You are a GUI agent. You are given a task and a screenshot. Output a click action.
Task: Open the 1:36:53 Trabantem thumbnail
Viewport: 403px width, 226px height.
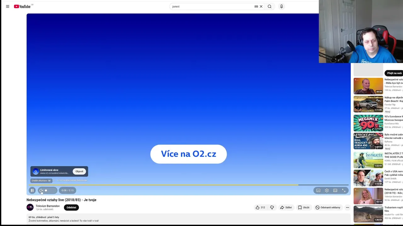(368, 214)
